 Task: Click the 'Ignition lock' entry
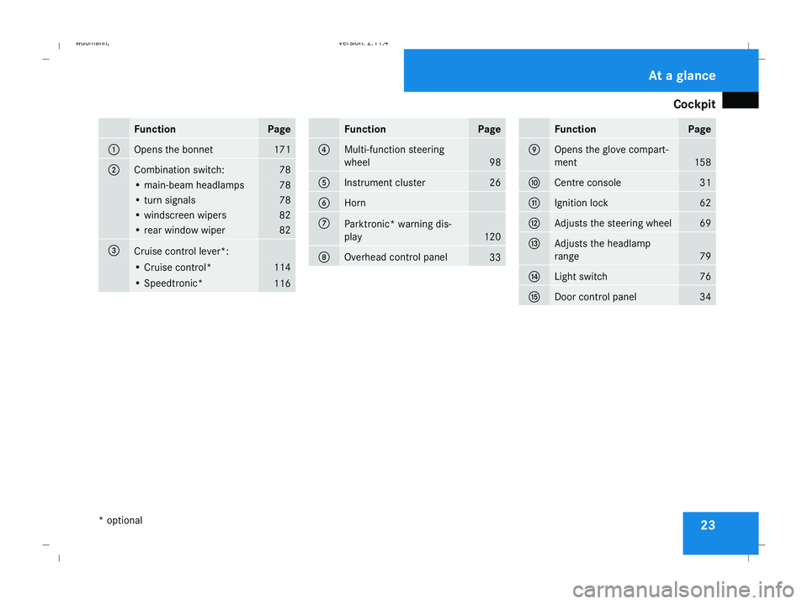coord(582,204)
